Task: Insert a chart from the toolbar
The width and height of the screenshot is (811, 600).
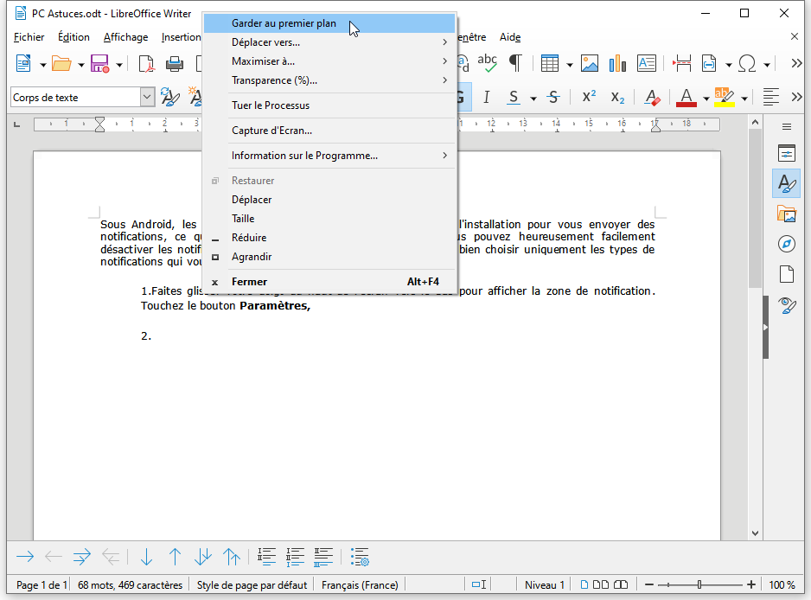Action: (x=617, y=63)
